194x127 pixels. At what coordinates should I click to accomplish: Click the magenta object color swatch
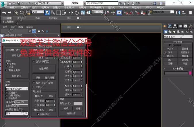pos(190,73)
